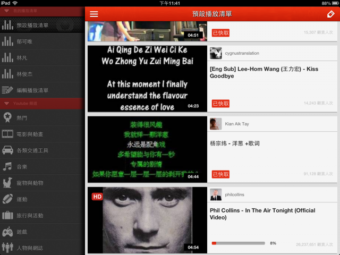Screen dimensions: 340x255
Task: Click the Phil Collins 8% download progress bar
Action: [239, 243]
